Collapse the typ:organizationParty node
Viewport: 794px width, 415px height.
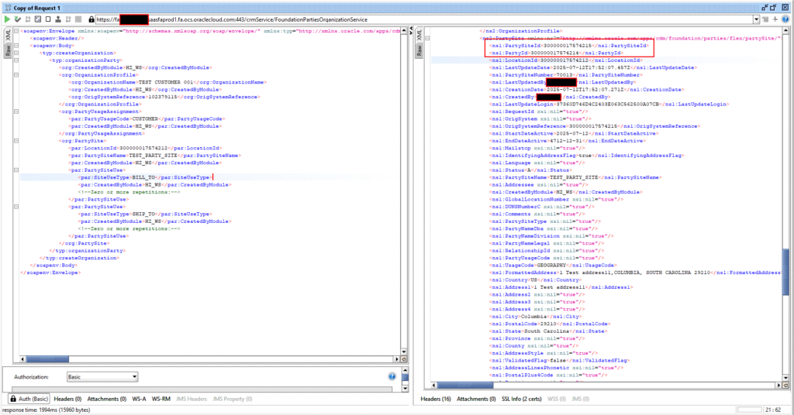point(16,60)
